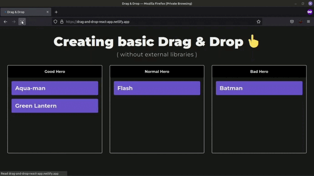Select the Flash card

[x=157, y=88]
